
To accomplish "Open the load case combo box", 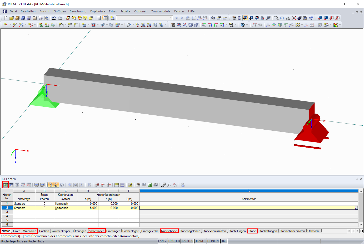I will pyautogui.click(x=144, y=18).
